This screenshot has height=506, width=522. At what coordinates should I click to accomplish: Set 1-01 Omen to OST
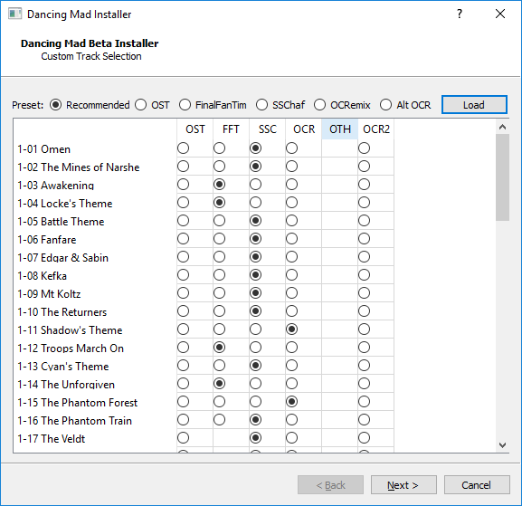point(183,148)
